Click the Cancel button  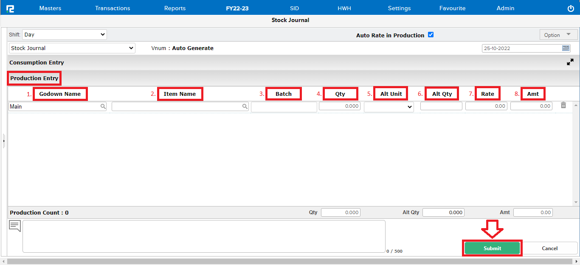tap(549, 248)
